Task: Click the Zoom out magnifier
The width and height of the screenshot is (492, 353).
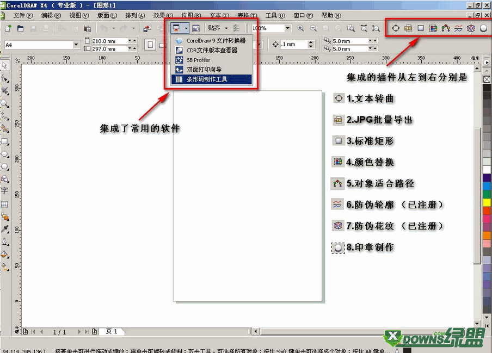Action: coord(313,28)
